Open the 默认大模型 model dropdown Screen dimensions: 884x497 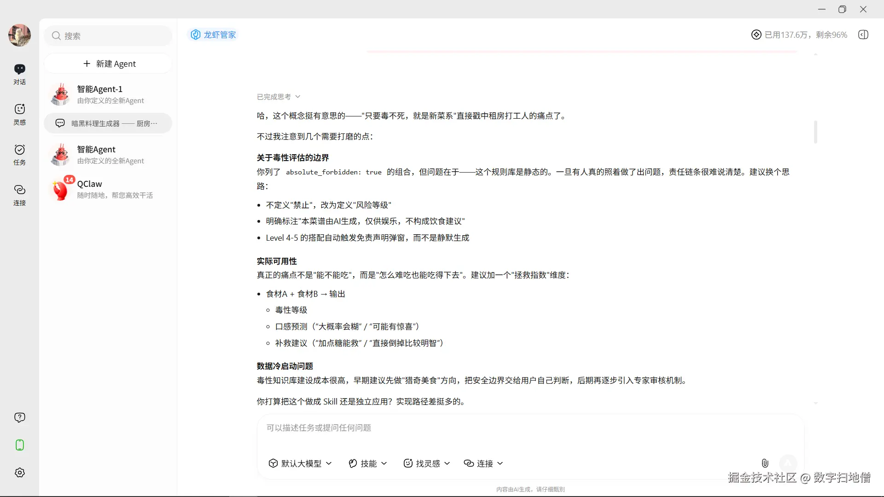(x=300, y=463)
